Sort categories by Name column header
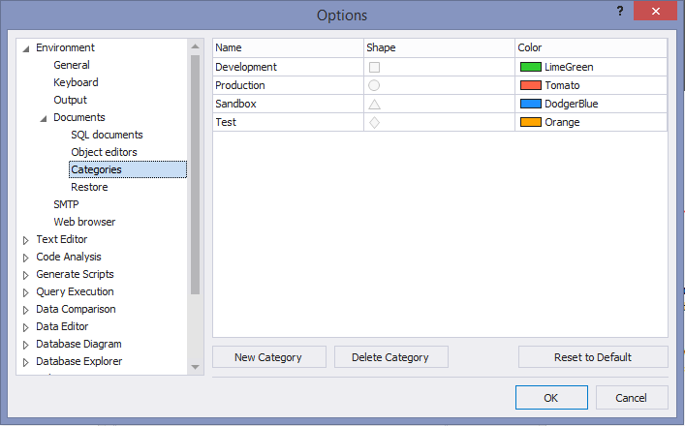 point(288,47)
